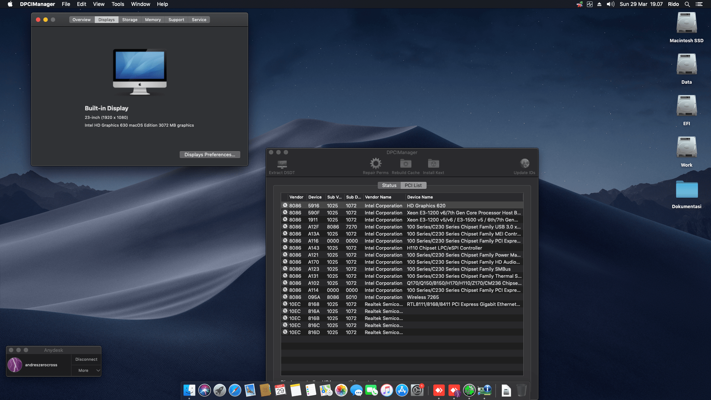Viewport: 711px width, 400px height.
Task: Switch to the Memory tab
Action: coord(153,20)
